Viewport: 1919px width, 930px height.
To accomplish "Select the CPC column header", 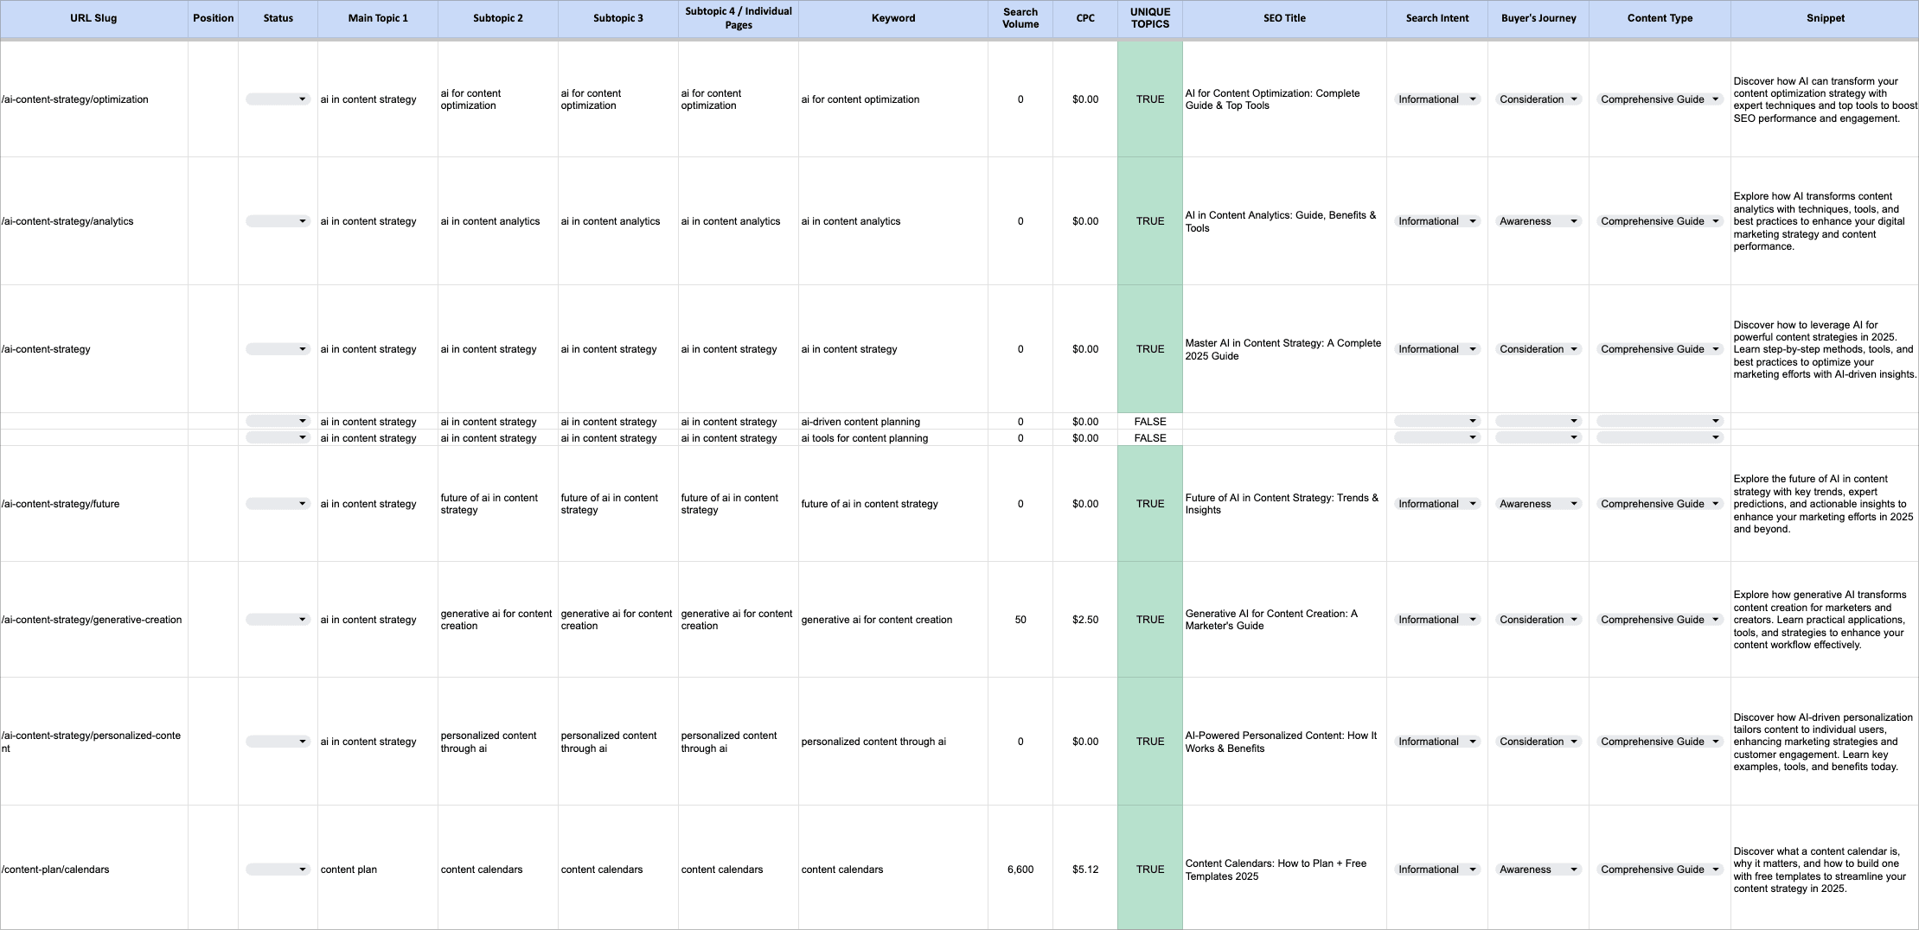I will click(1085, 18).
